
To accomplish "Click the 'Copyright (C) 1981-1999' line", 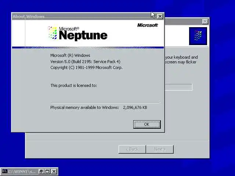I will 86,67.
